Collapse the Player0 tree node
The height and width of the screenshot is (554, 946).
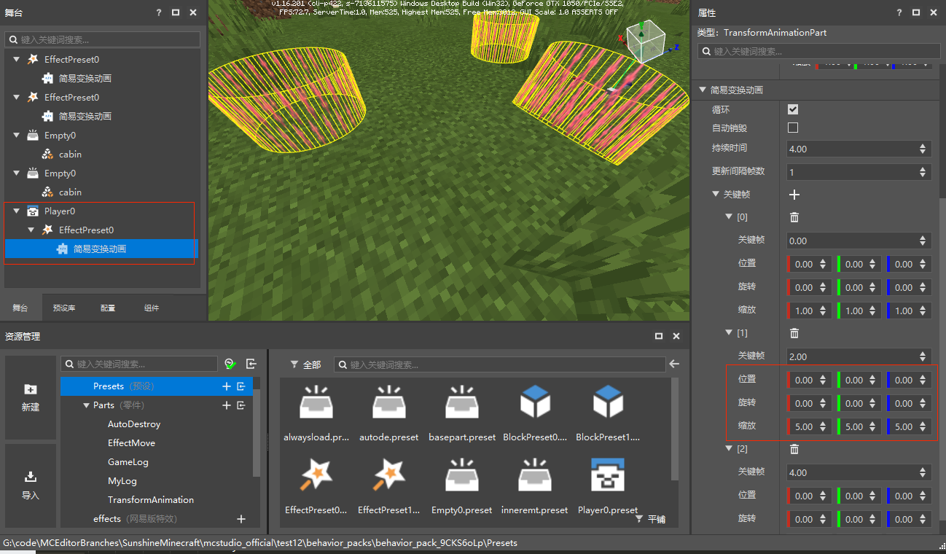tap(16, 211)
